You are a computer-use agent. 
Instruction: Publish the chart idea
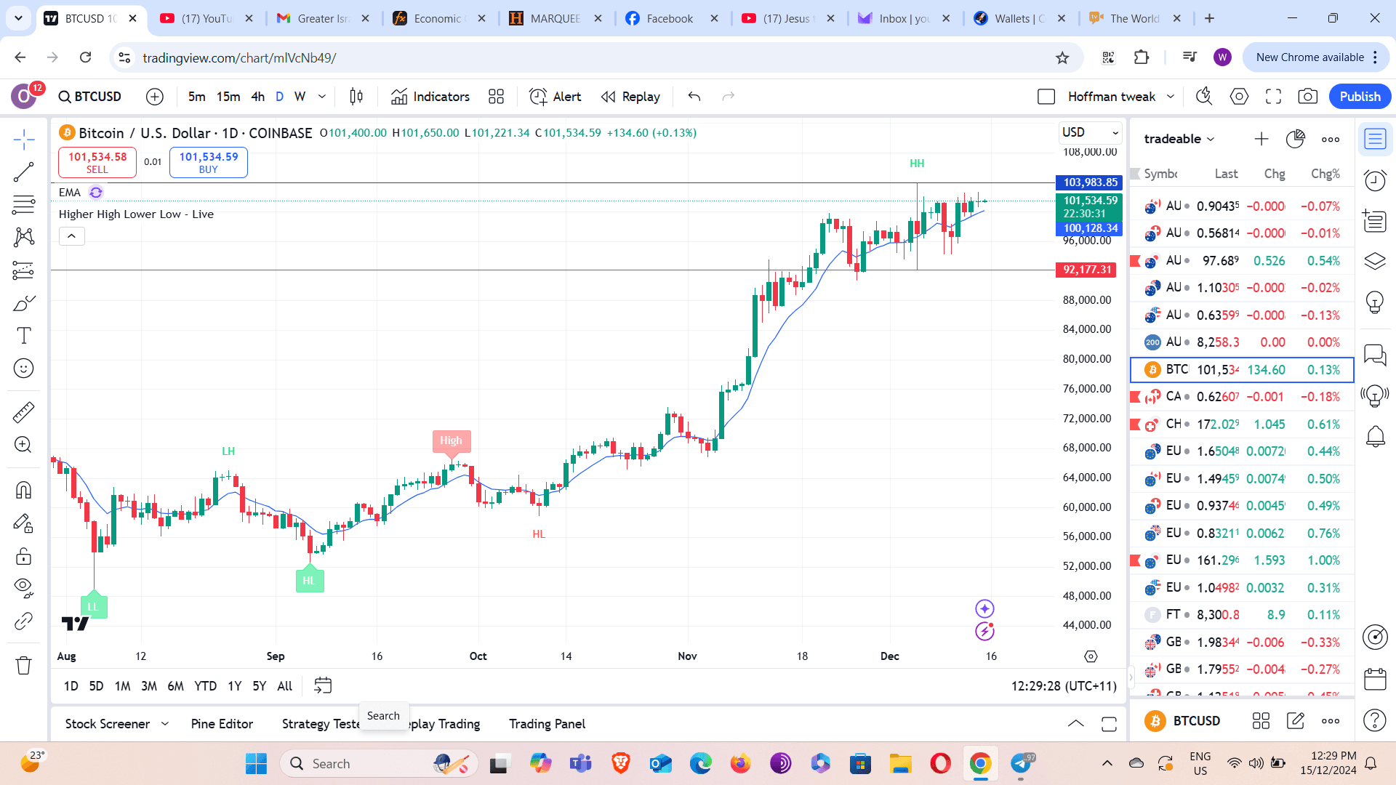1360,97
